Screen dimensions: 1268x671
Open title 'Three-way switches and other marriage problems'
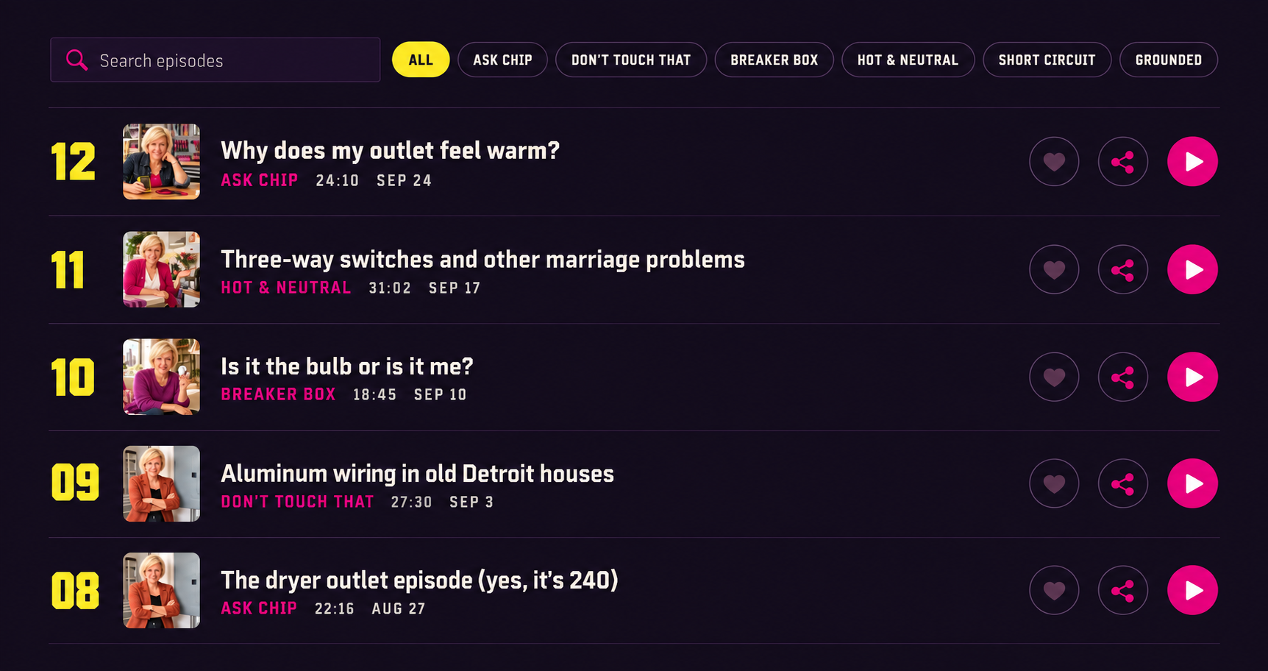[x=483, y=259]
